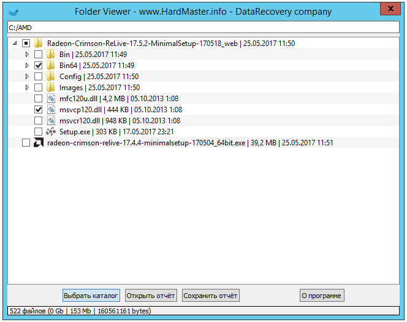Uncheck the msvcp120.dll checkbox
Screen dimensions: 407x322
[x=39, y=110]
